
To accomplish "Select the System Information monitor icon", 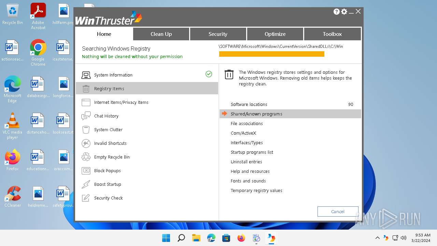I will (86, 75).
